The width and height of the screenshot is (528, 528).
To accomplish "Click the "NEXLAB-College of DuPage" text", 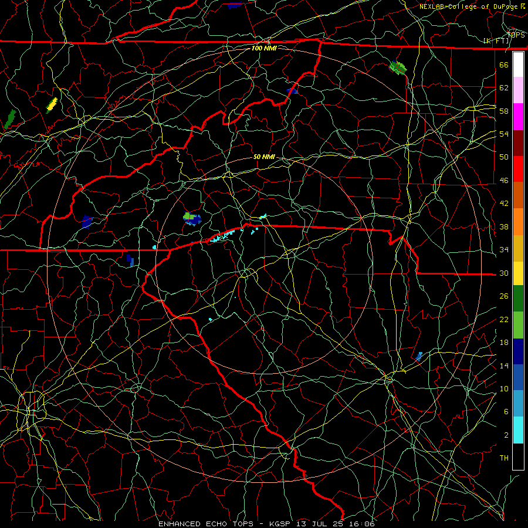I will [x=468, y=6].
